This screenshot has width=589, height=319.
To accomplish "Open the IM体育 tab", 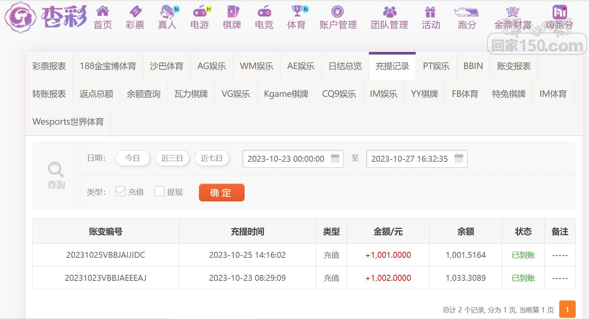I will 553,94.
